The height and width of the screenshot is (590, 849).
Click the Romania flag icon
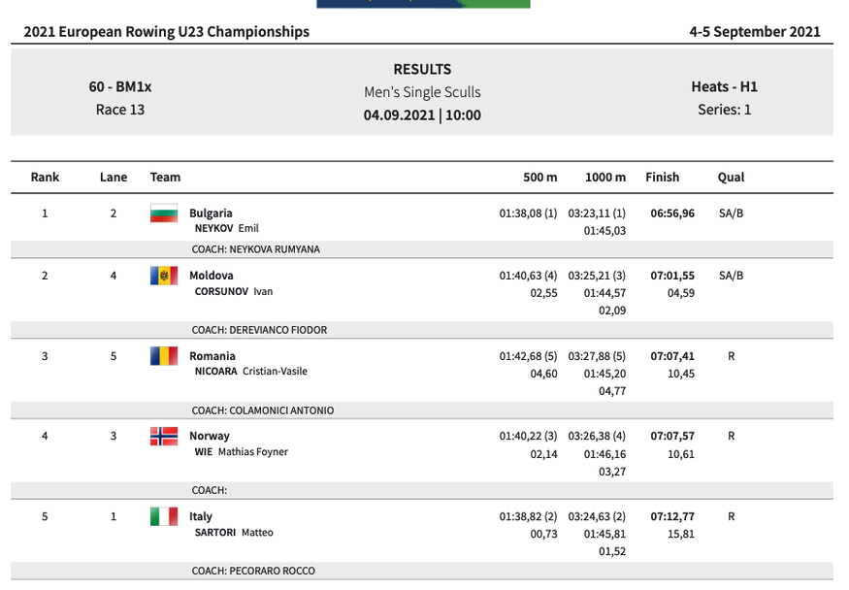pyautogui.click(x=164, y=356)
